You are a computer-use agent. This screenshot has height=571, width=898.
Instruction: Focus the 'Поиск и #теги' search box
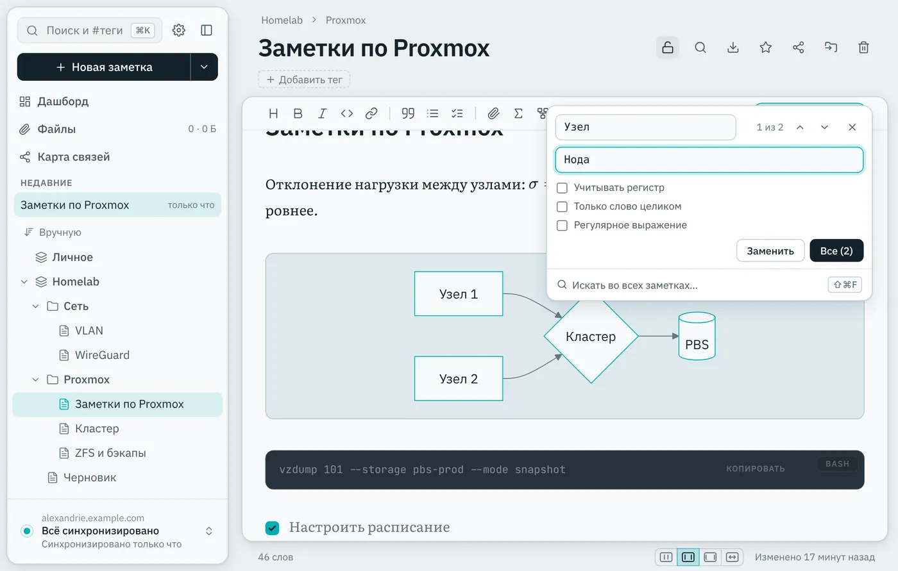[x=90, y=30]
